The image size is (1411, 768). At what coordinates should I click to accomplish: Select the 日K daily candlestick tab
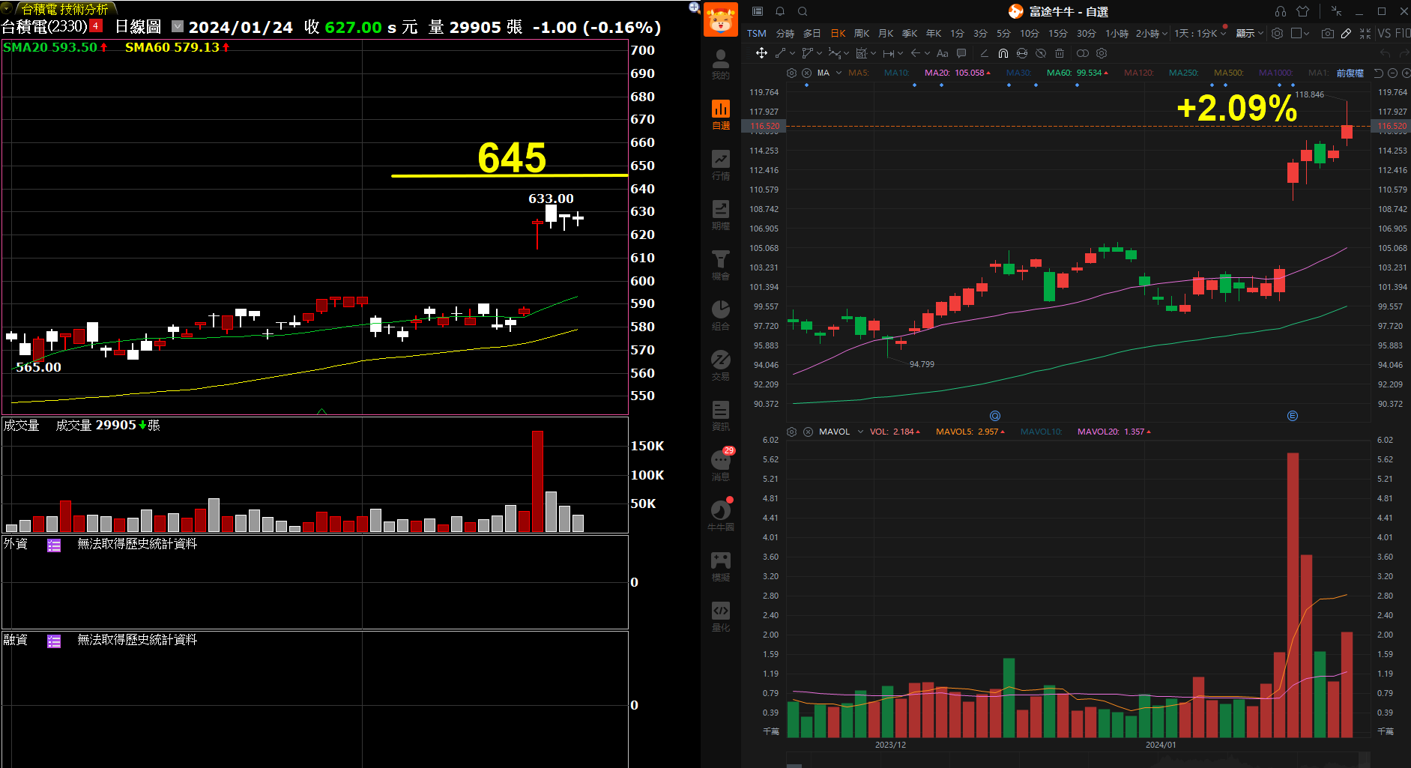point(838,34)
